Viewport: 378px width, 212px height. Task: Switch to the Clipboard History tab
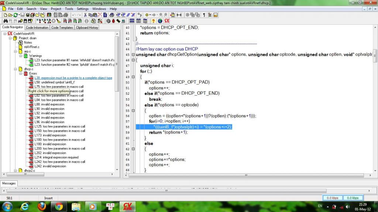click(87, 27)
